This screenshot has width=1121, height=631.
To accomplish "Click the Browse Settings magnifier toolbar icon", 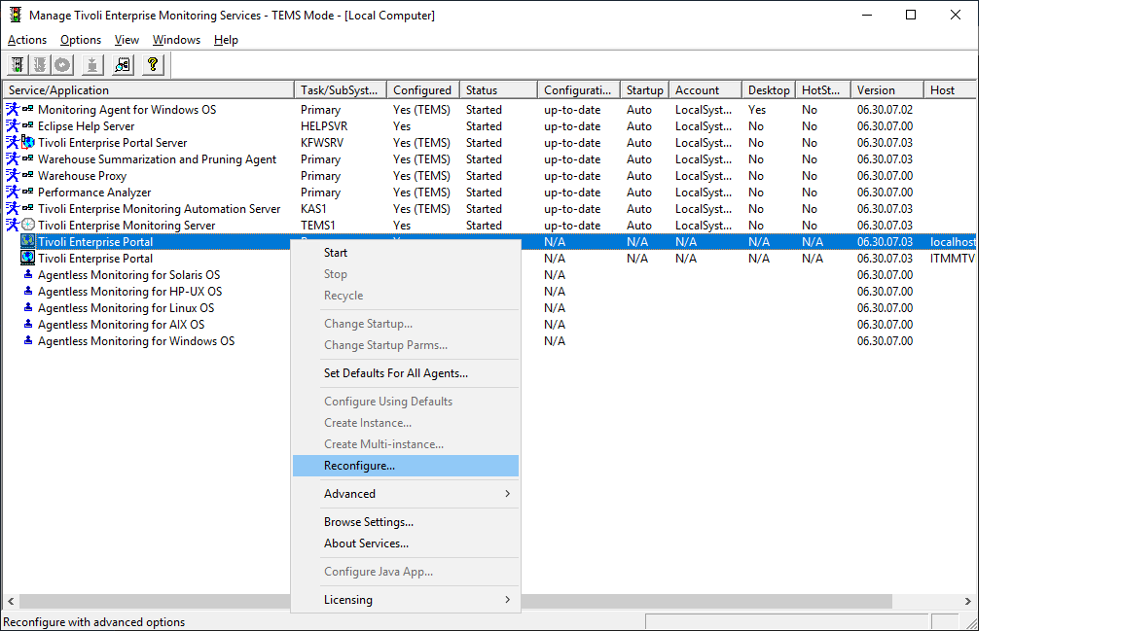I will coord(123,65).
